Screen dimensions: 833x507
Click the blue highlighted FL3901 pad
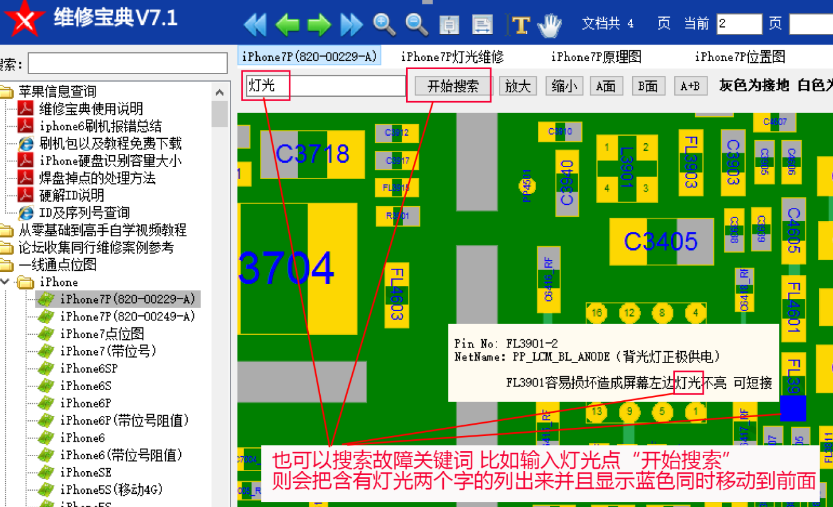[793, 408]
